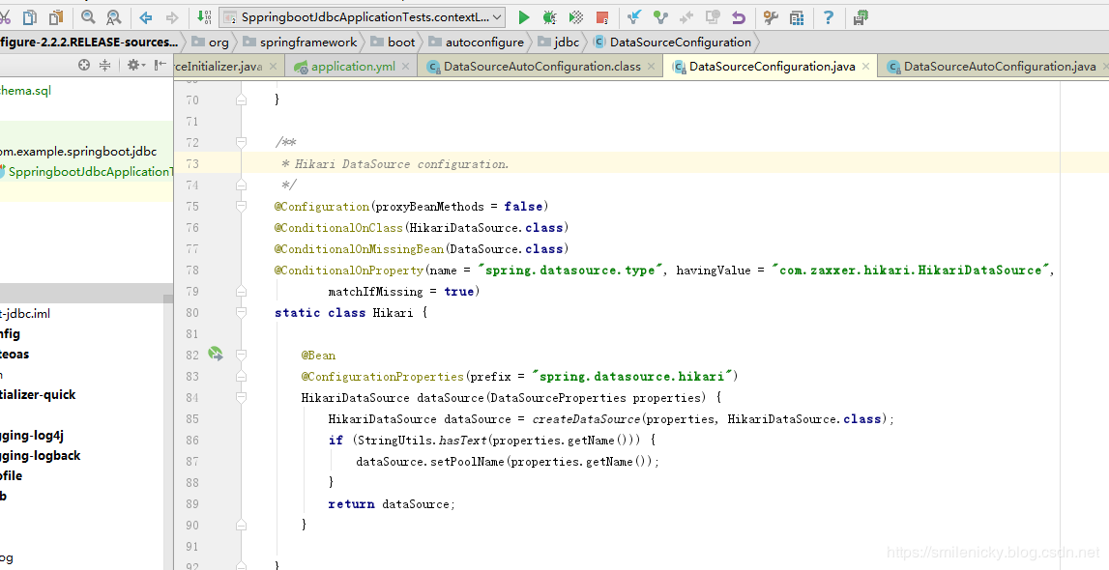
Task: Click the Build project binary icon
Action: [x=204, y=17]
